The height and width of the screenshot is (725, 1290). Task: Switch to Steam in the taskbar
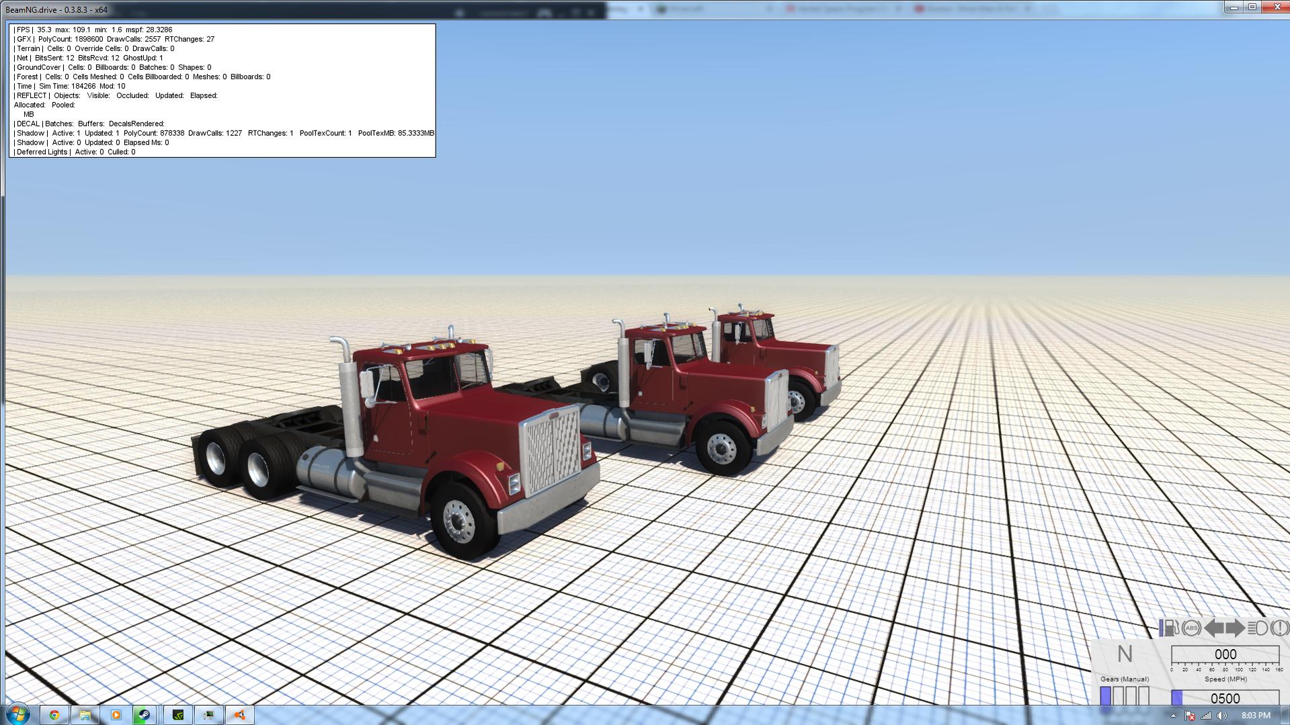point(145,715)
